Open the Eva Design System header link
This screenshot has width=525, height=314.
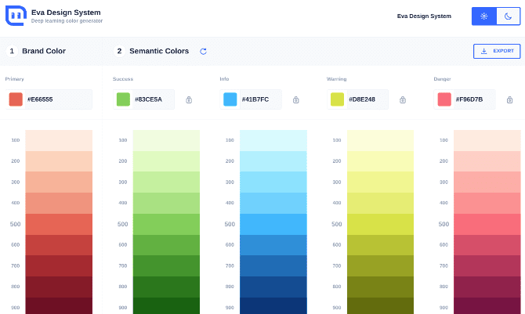[424, 16]
